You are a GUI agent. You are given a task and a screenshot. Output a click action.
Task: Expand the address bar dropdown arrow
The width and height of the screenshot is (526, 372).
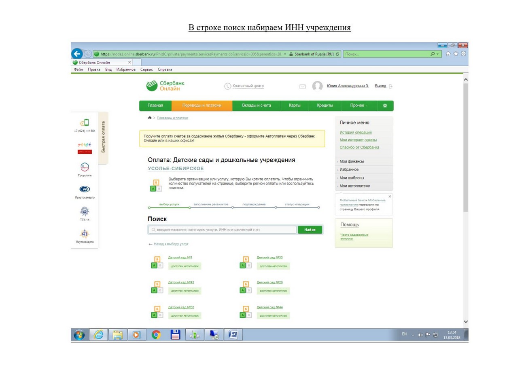[285, 54]
